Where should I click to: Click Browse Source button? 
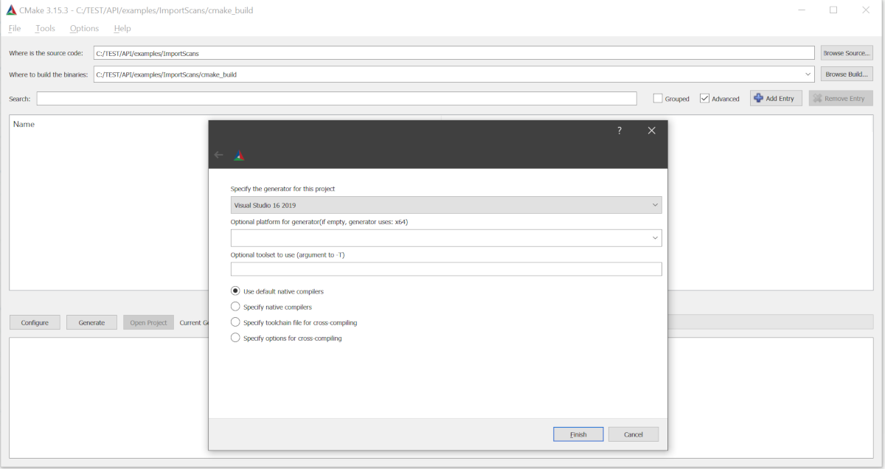[847, 53]
